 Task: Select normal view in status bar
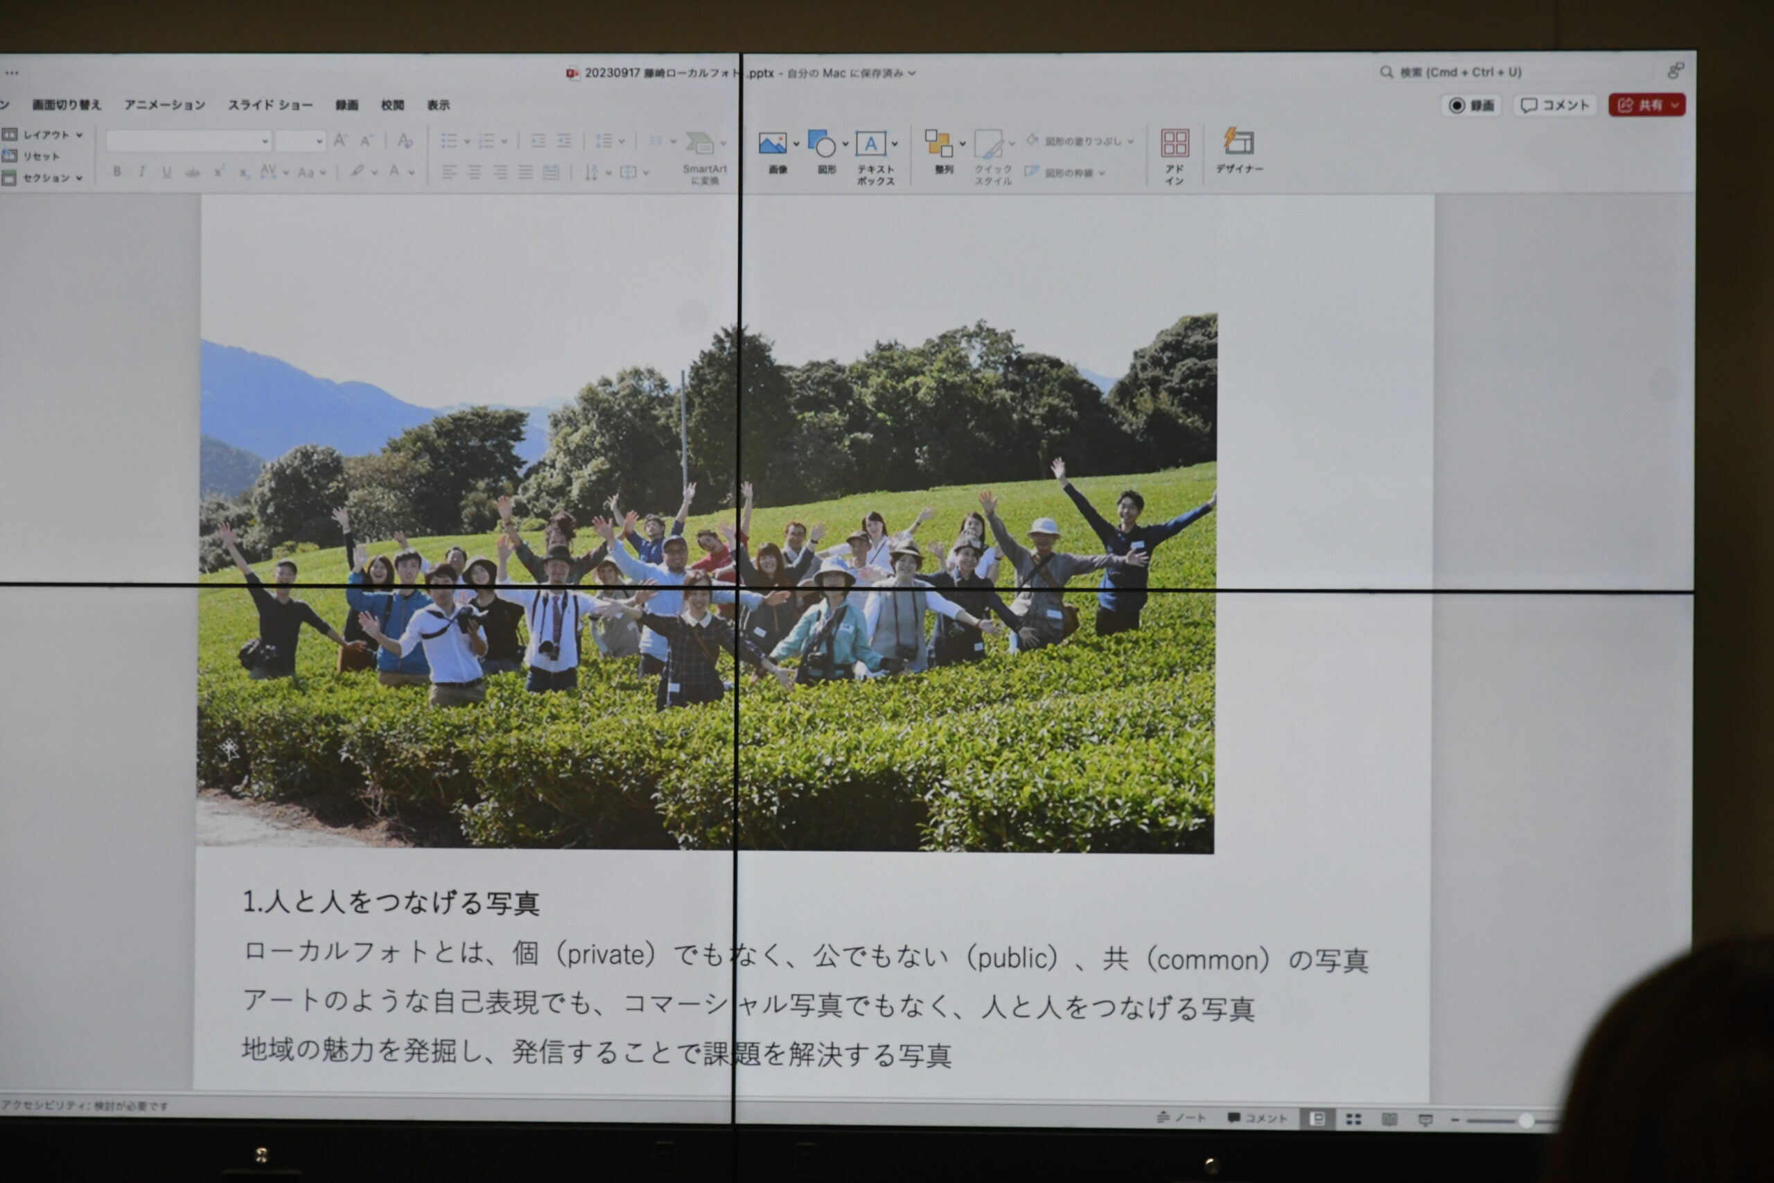pyautogui.click(x=1317, y=1119)
